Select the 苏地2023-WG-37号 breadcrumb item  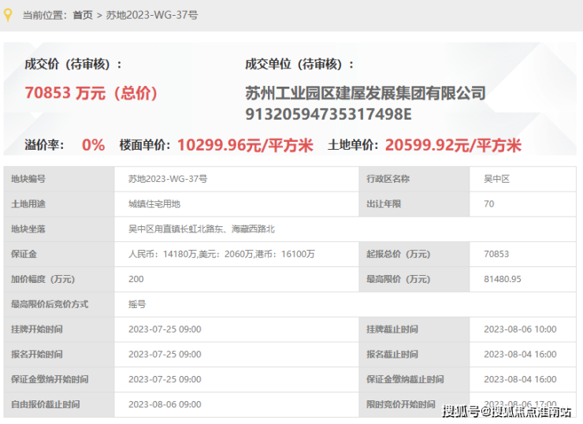[152, 15]
